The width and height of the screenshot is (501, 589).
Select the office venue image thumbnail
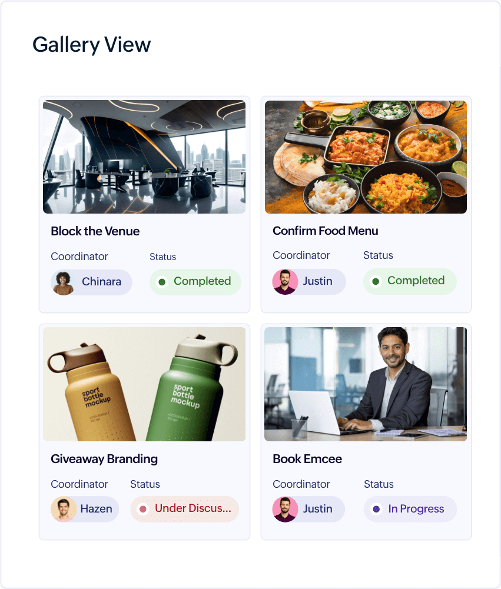tap(144, 157)
